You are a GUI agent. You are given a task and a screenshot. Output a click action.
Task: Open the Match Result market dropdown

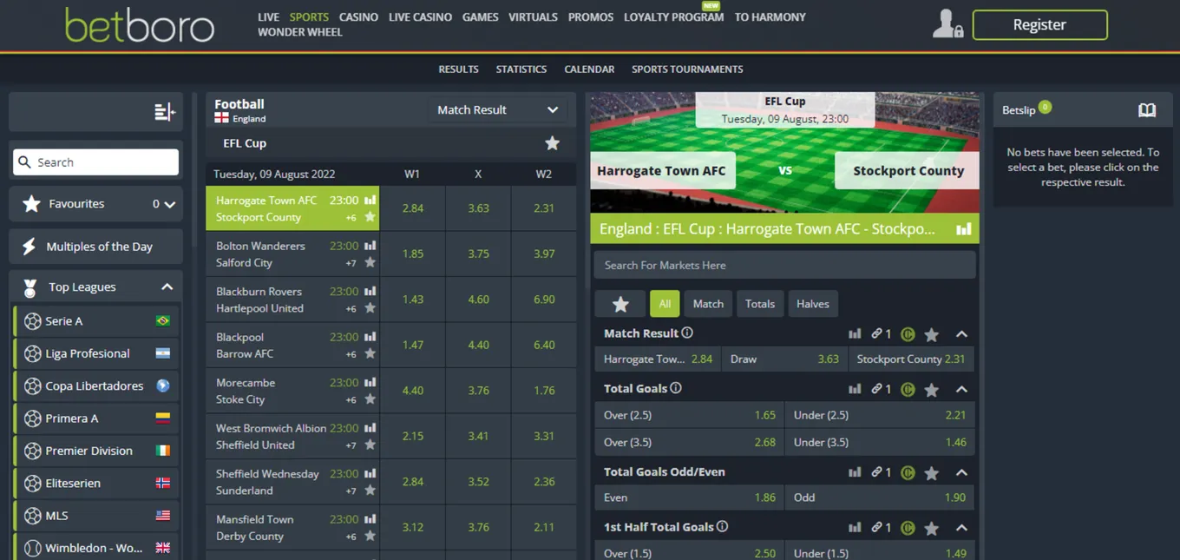click(497, 110)
